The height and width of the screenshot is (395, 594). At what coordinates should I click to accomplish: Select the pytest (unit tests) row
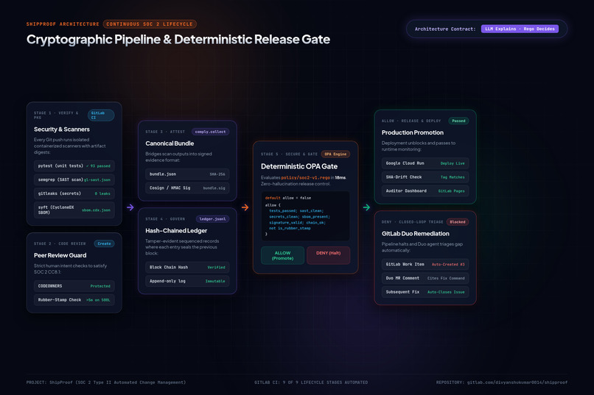point(74,166)
